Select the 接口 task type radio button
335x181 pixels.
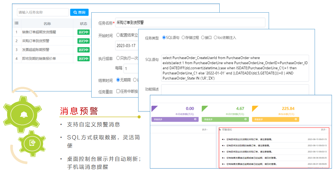pos(203,38)
